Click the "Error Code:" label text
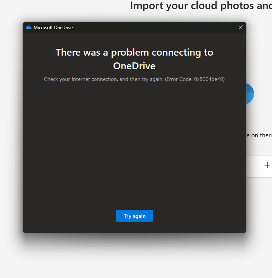272x278 pixels. tap(180, 79)
